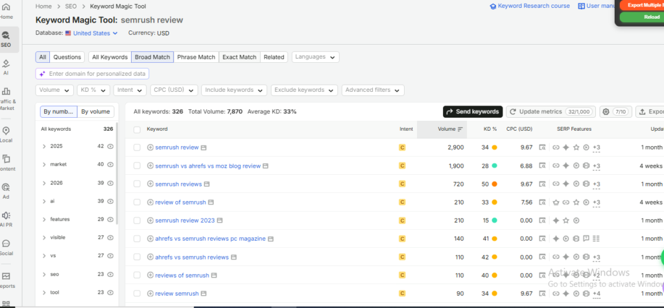Open the AI section in sidebar
This screenshot has width=664, height=308.
[x=6, y=67]
